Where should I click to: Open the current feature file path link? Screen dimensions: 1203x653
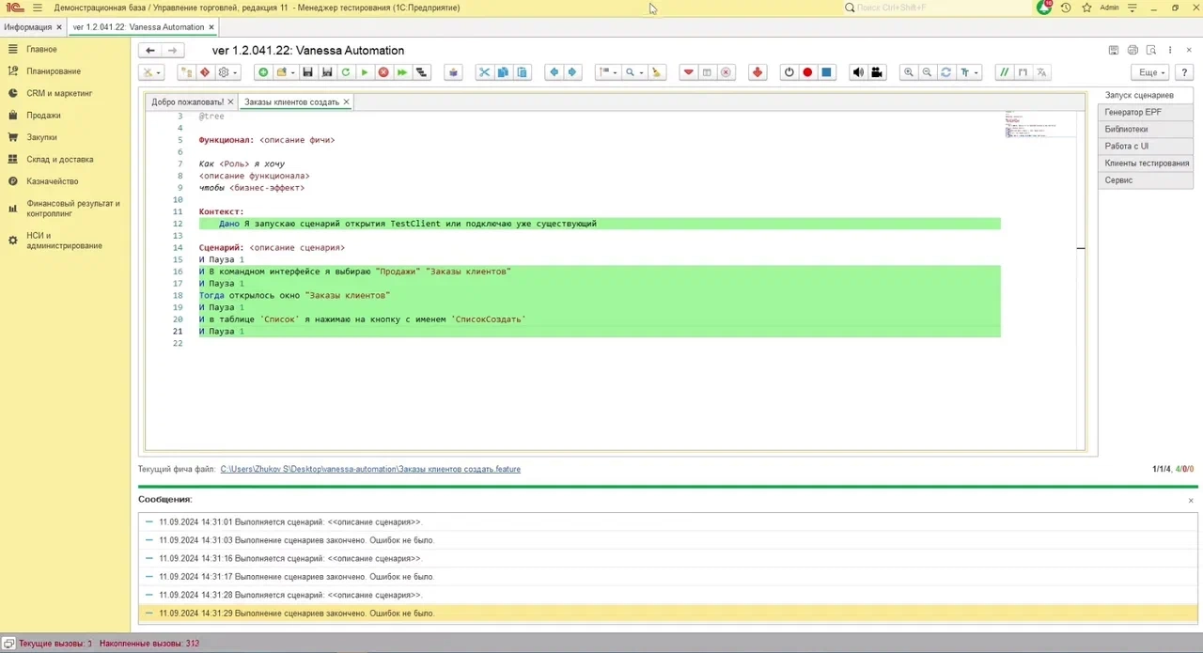370,469
